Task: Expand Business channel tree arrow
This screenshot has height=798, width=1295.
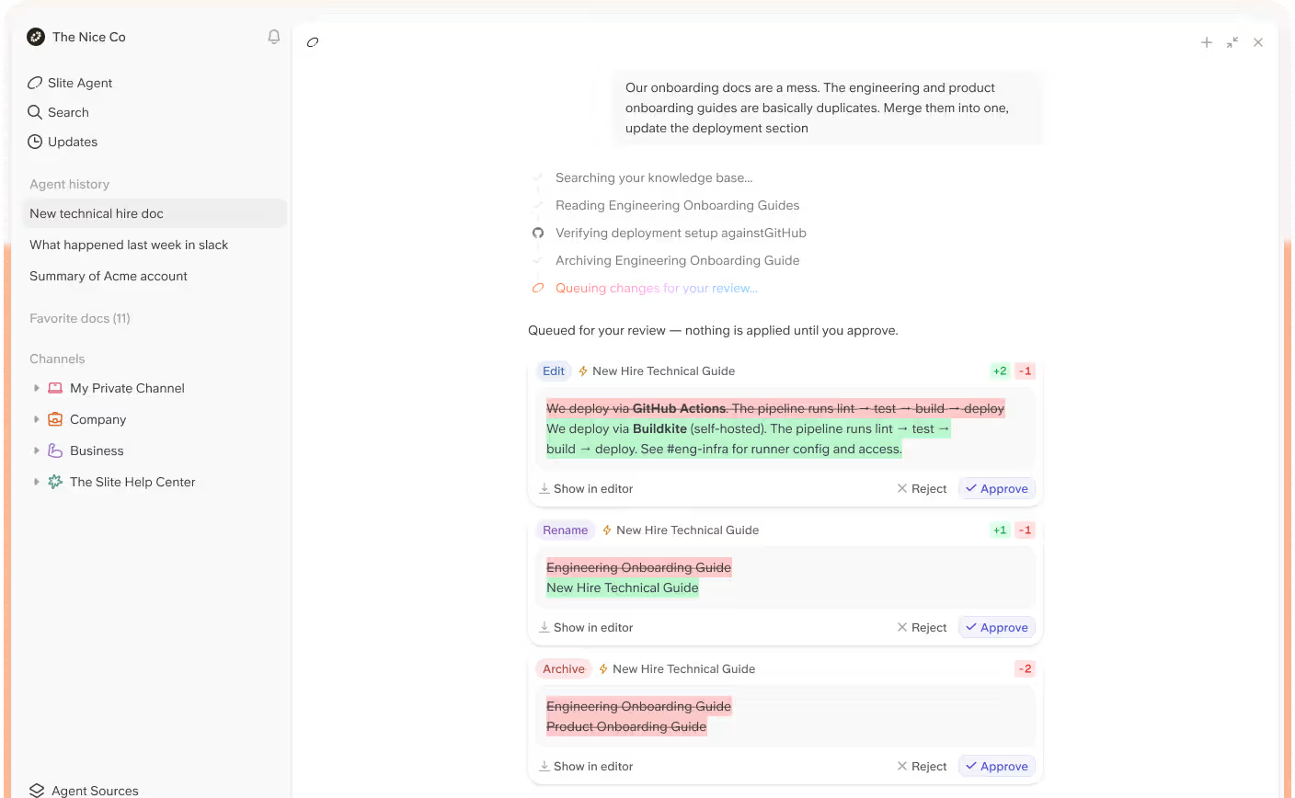Action: click(36, 450)
